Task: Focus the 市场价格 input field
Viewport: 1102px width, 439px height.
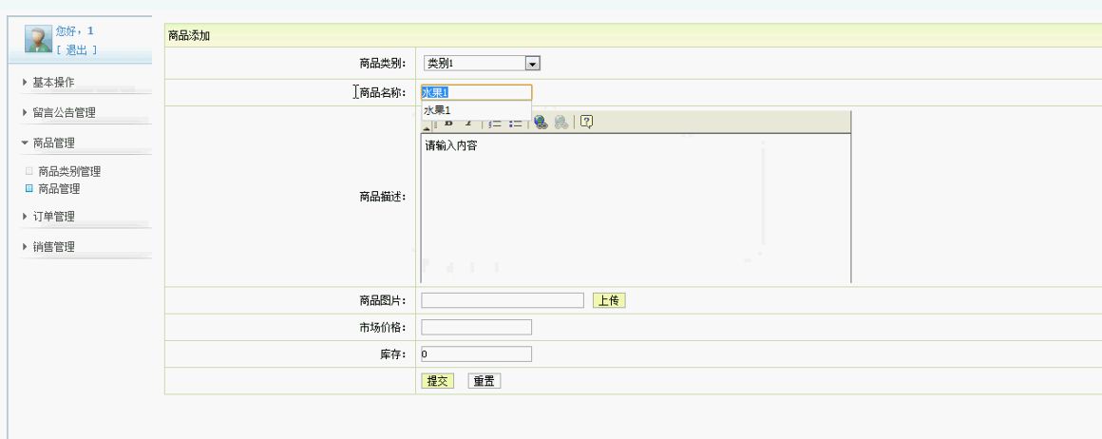Action: click(477, 327)
